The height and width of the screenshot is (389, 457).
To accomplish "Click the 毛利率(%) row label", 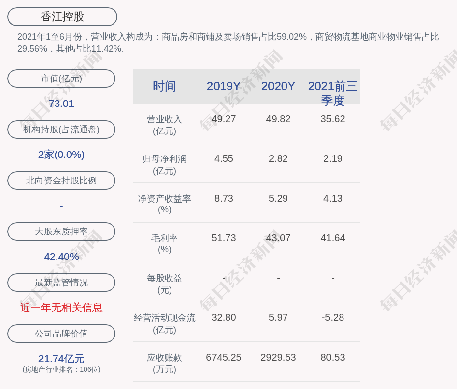I will 165,244.
